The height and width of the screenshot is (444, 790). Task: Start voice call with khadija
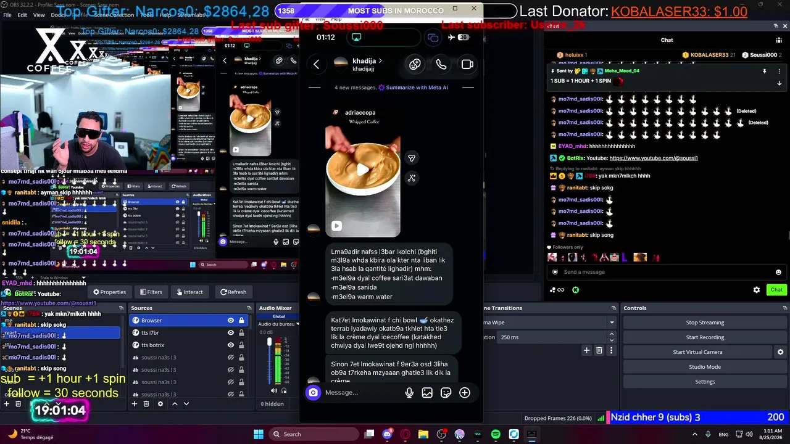pos(441,64)
